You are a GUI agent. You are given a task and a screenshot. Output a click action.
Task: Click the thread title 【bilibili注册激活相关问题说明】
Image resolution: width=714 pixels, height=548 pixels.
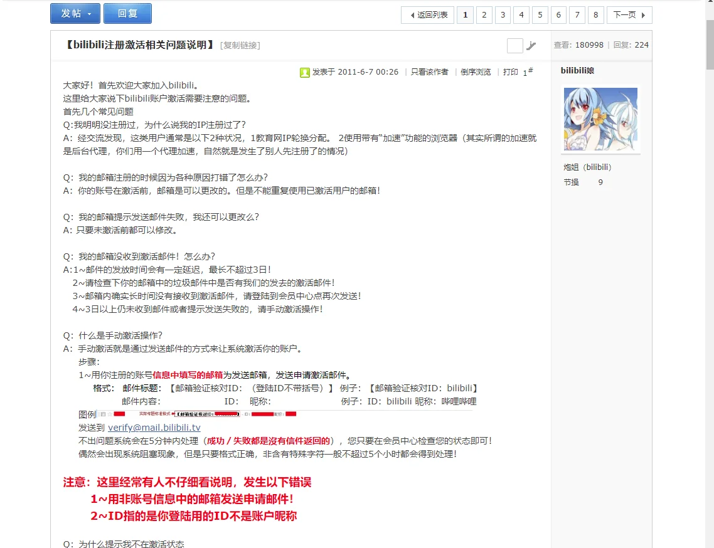[140, 45]
